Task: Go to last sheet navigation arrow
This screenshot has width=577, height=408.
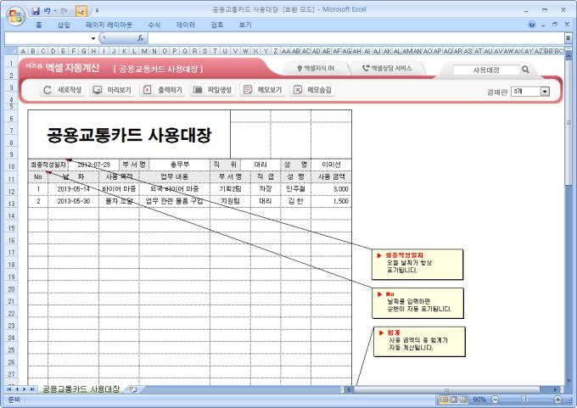Action: coord(32,389)
